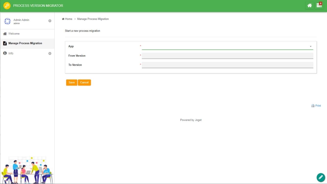Open the App dropdown list
The width and height of the screenshot is (327, 184).
[x=227, y=47]
